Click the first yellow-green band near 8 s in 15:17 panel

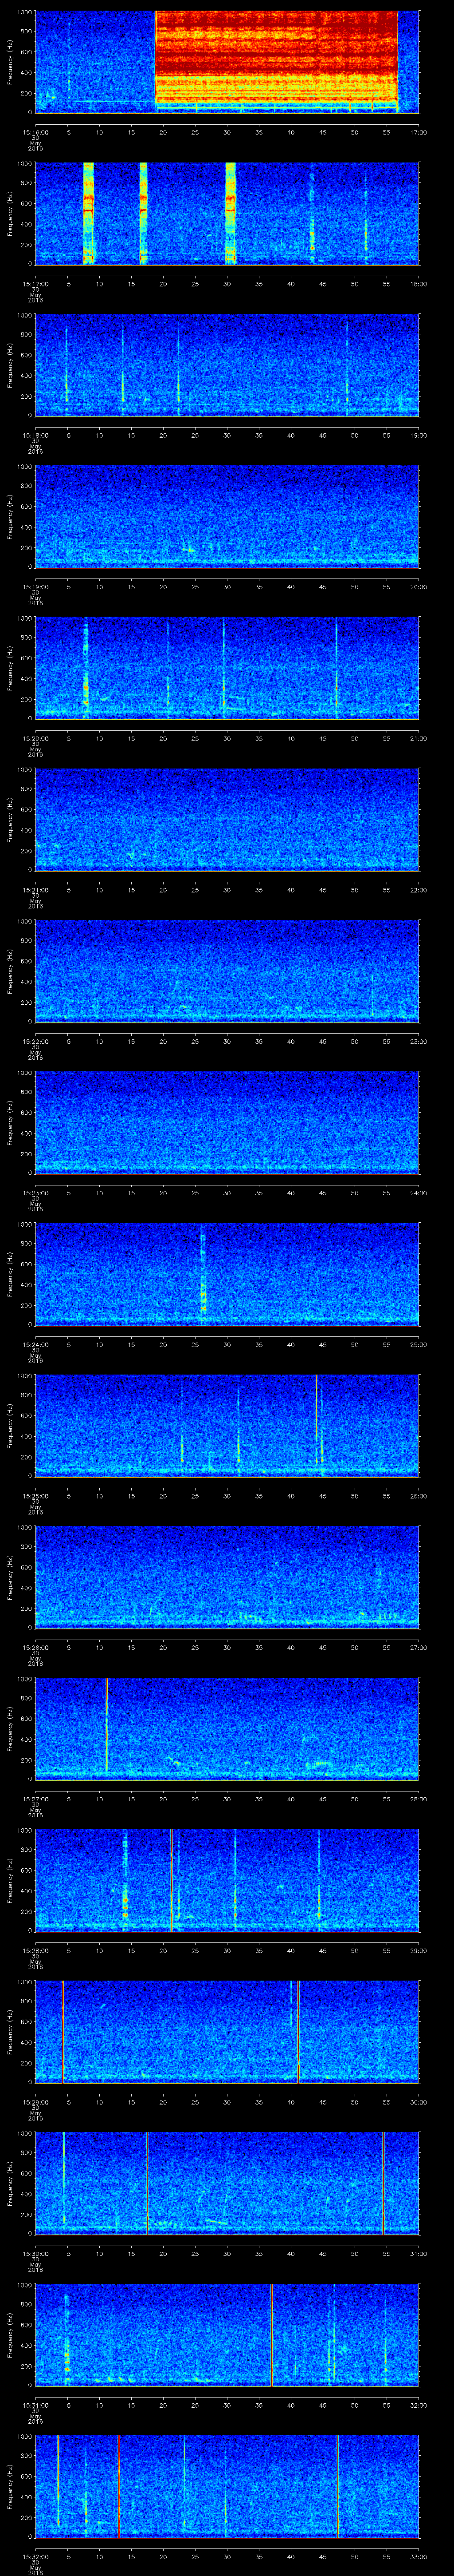[89, 213]
